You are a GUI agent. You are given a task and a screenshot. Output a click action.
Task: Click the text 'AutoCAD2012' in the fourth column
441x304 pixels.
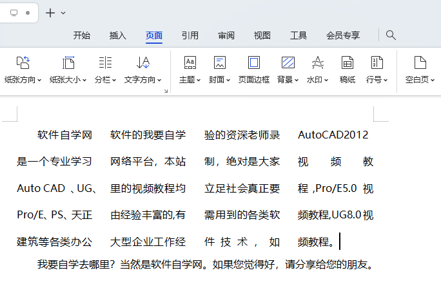tap(333, 135)
